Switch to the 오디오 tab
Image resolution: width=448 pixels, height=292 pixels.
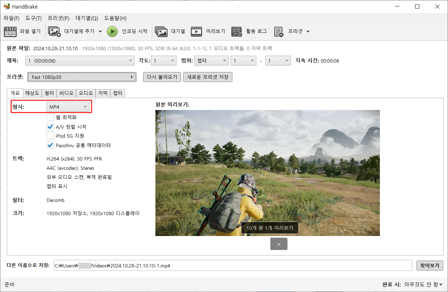86,93
